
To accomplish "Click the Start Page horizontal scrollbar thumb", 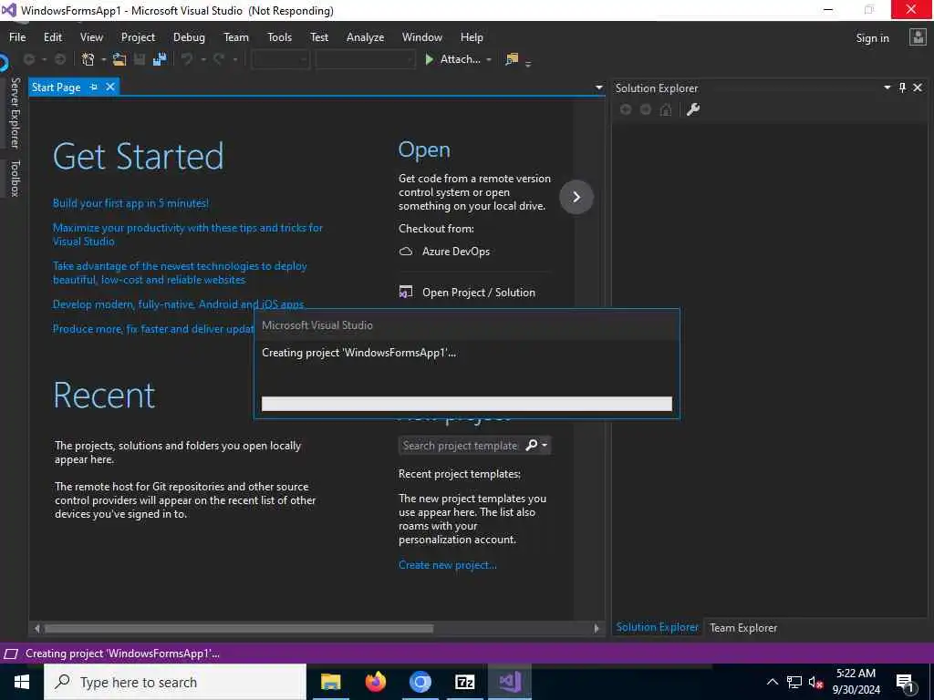I will [239, 629].
